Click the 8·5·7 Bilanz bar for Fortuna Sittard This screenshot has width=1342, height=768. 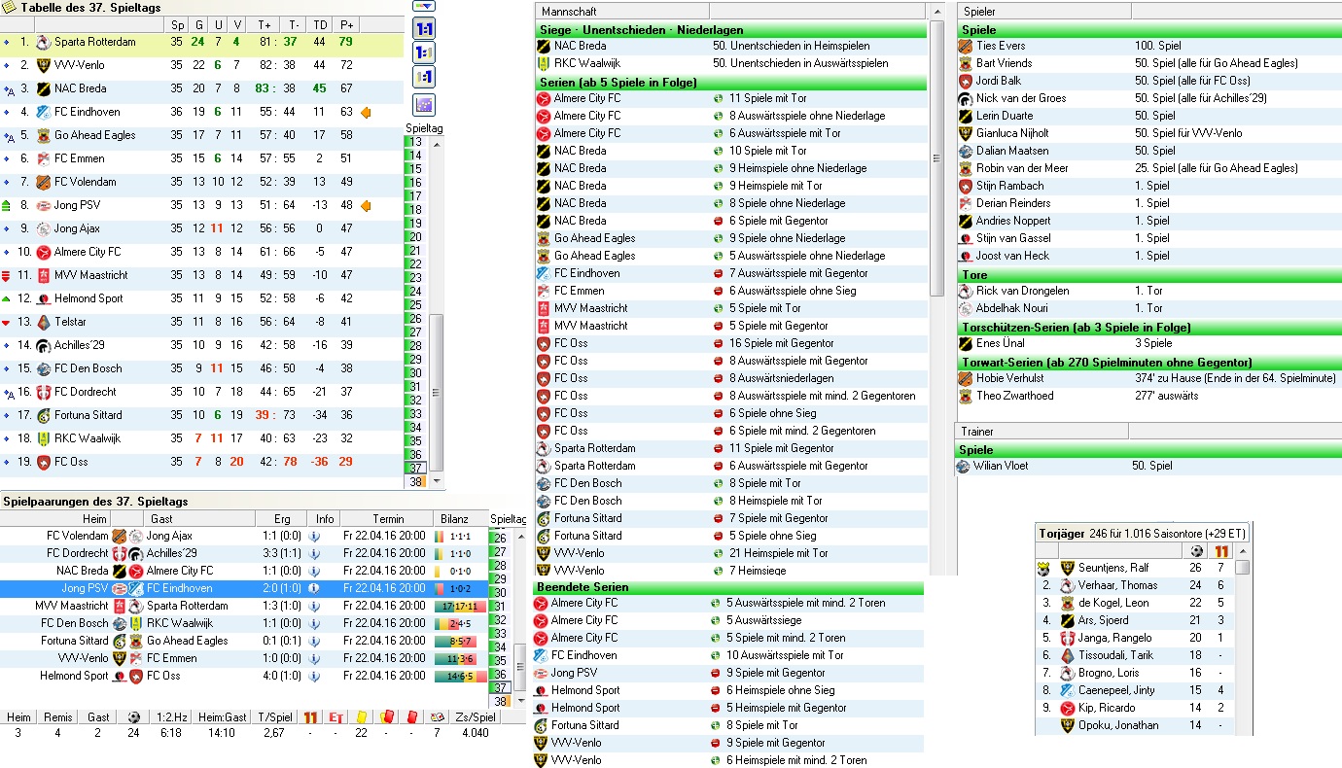(453, 641)
